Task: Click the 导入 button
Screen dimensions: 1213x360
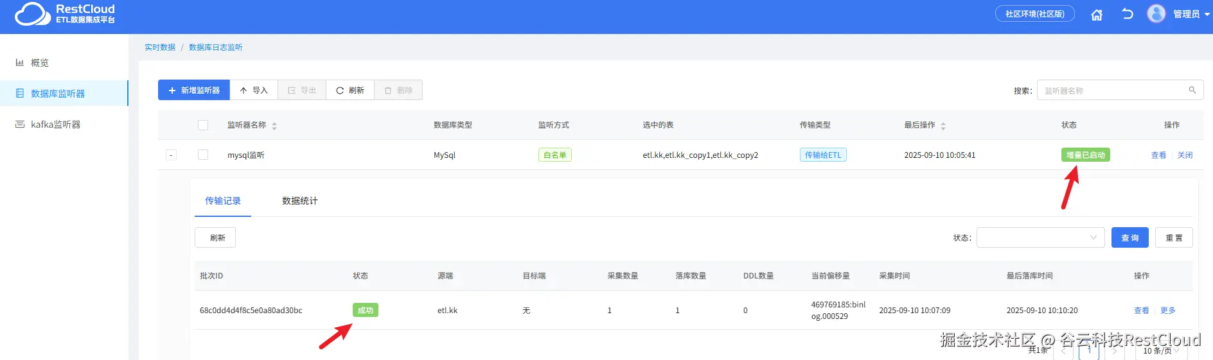Action: 254,90
